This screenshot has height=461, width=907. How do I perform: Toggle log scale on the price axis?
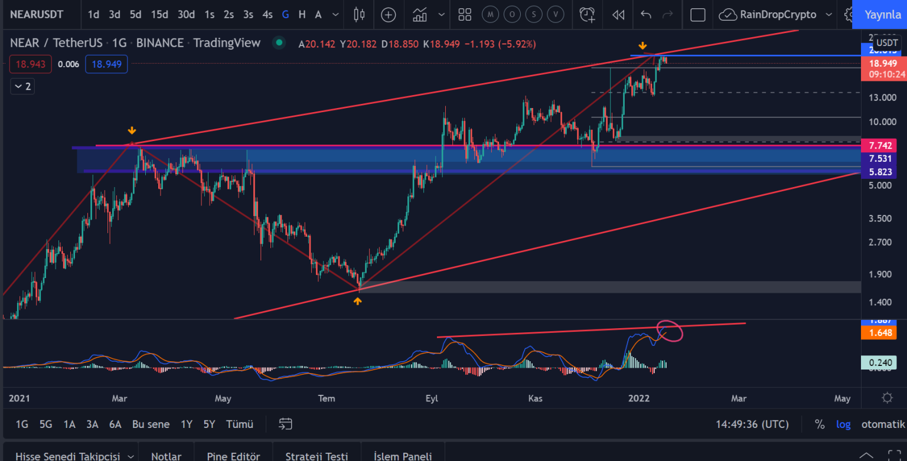843,424
